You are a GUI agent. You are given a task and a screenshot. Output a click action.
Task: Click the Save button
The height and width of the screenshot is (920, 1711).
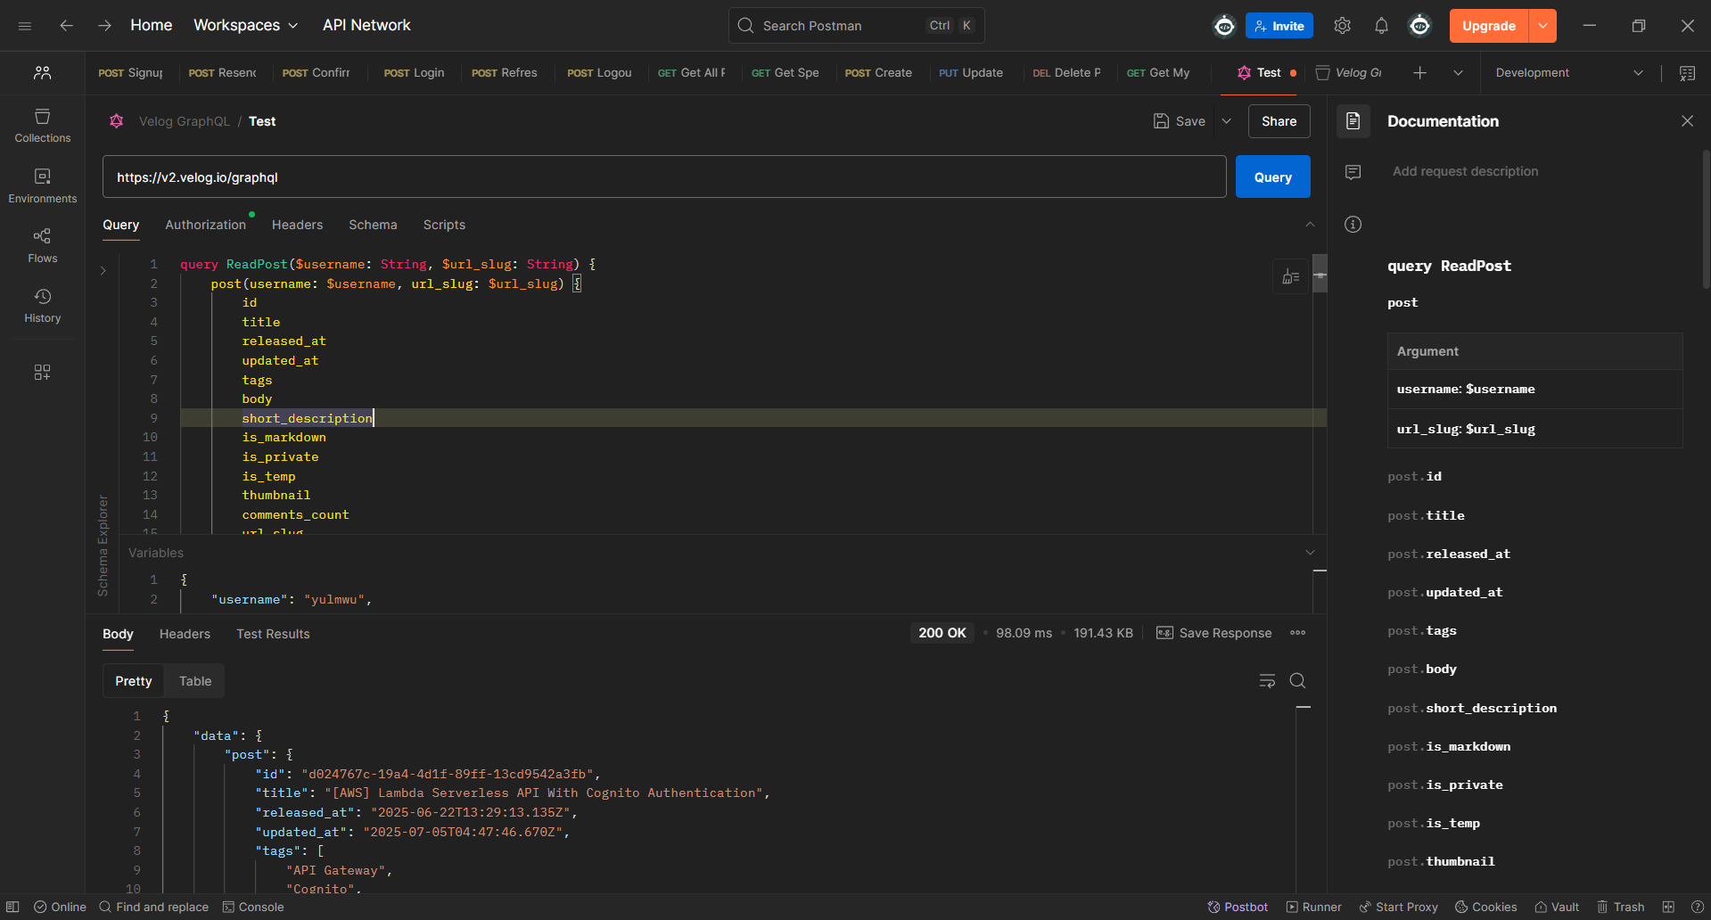(x=1180, y=121)
